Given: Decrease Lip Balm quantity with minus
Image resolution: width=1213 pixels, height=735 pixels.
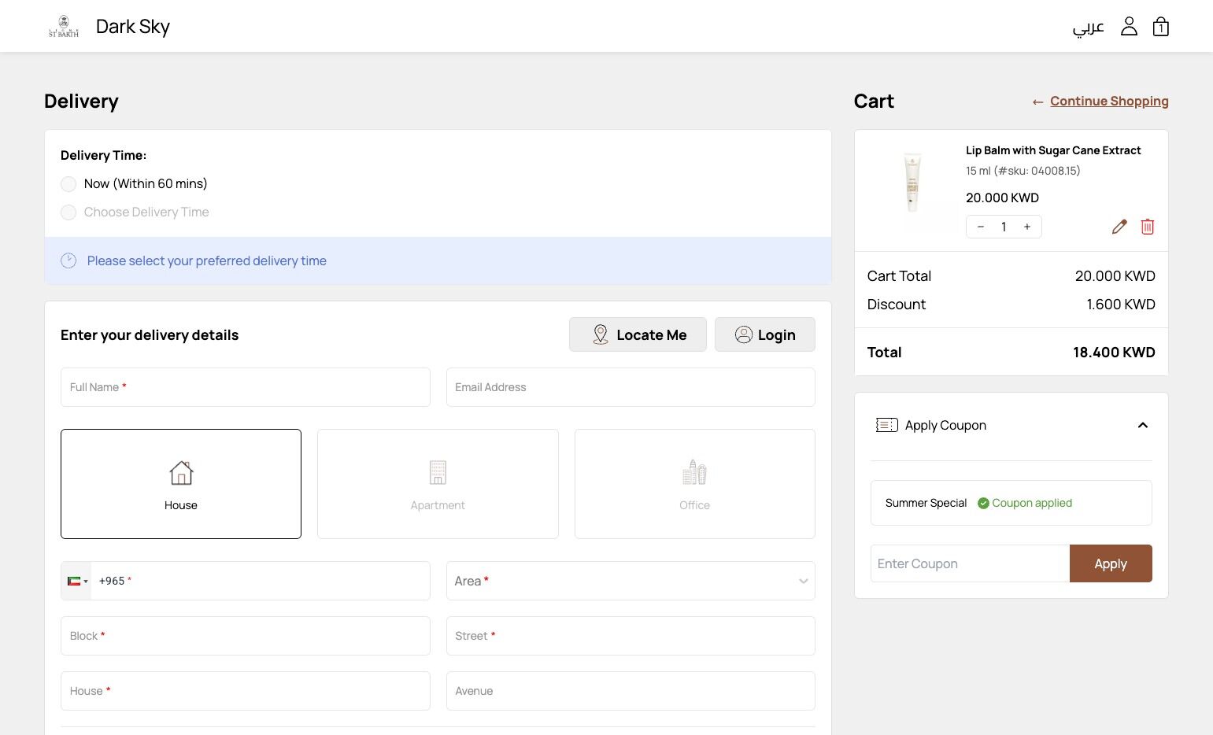Looking at the screenshot, I should 981,227.
